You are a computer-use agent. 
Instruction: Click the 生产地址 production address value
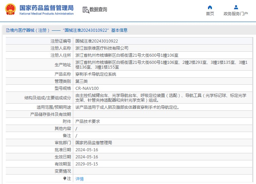pos(161,65)
